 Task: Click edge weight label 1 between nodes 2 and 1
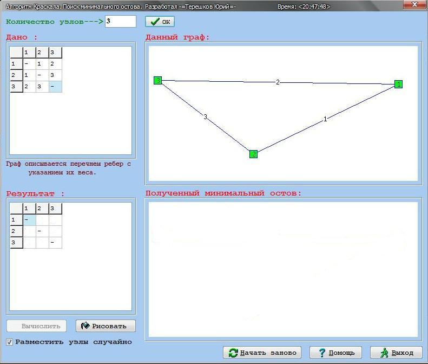point(325,119)
